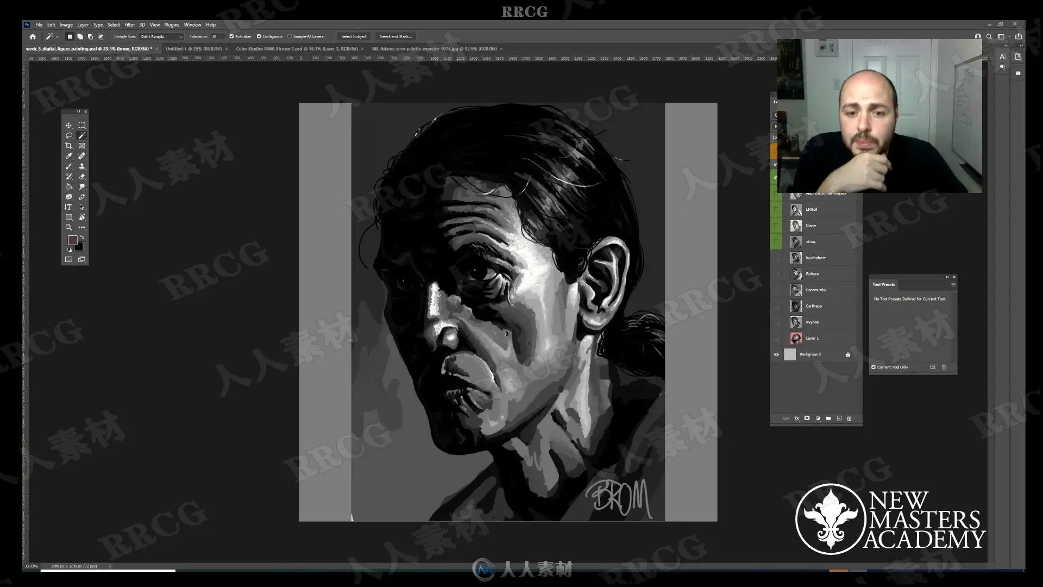Screen dimensions: 1043x587
Task: Select the Rectangle shape tool
Action: coord(68,217)
